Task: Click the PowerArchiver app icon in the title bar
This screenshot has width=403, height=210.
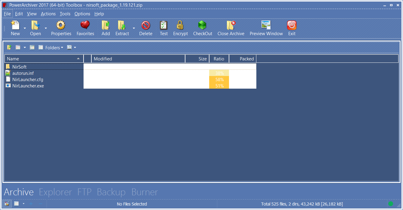Action: pos(5,5)
